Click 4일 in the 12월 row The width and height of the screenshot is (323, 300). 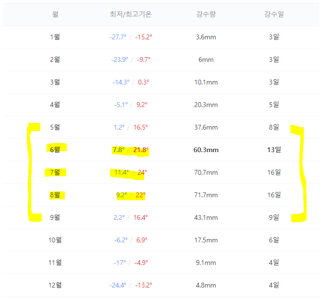(274, 285)
